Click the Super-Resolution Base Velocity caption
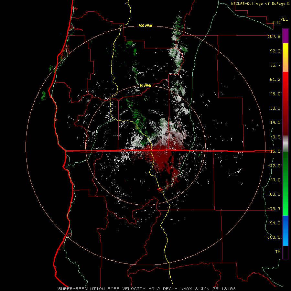Viewport: 291px width, 291px height. coord(147,289)
